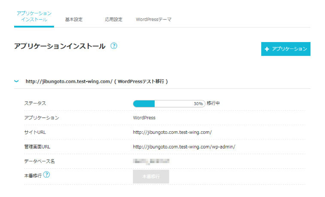Click the blurred データベース名 value
Screen dimensions: 325x197
(x=151, y=161)
